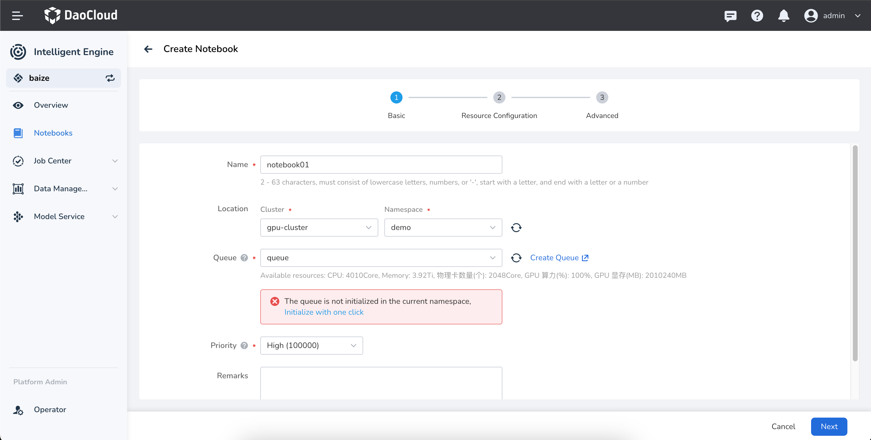Open the Namespace demo dropdown
Viewport: 871px width, 440px height.
443,228
